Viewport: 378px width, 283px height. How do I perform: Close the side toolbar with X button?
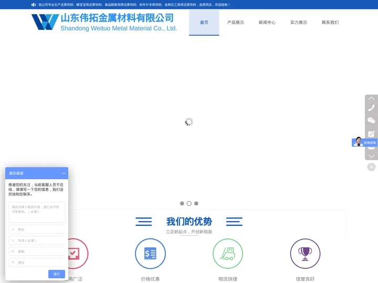pyautogui.click(x=371, y=167)
